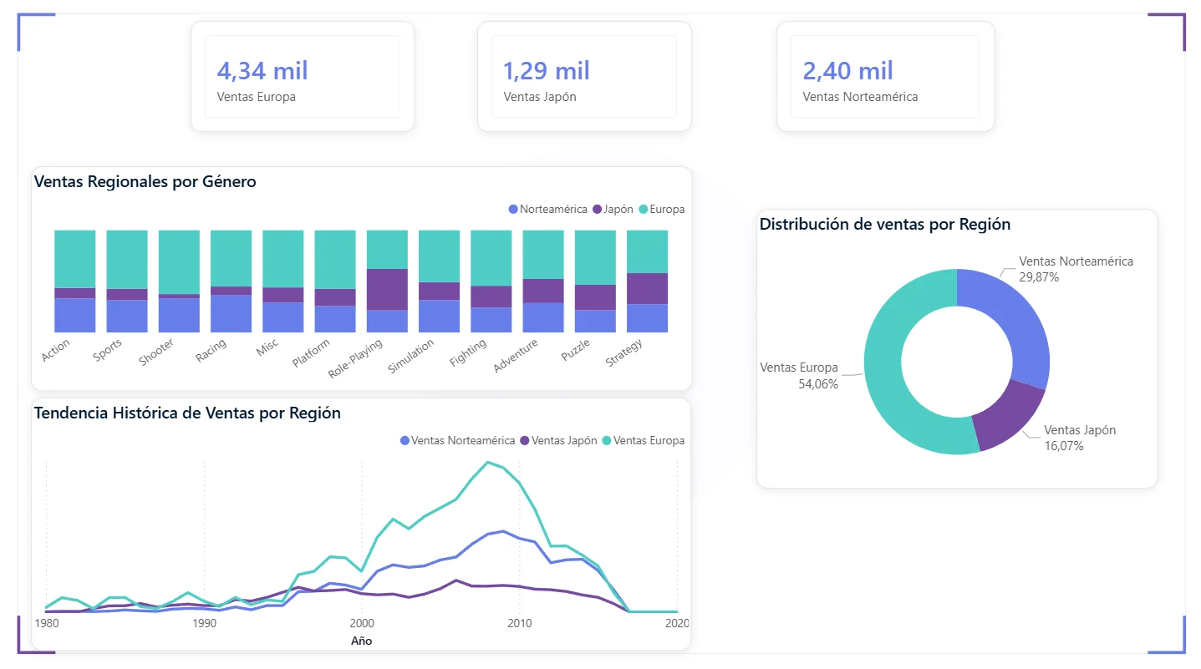Screen dimensions: 1201x669
Task: Click the Ventas Regionales por Género title
Action: [145, 181]
